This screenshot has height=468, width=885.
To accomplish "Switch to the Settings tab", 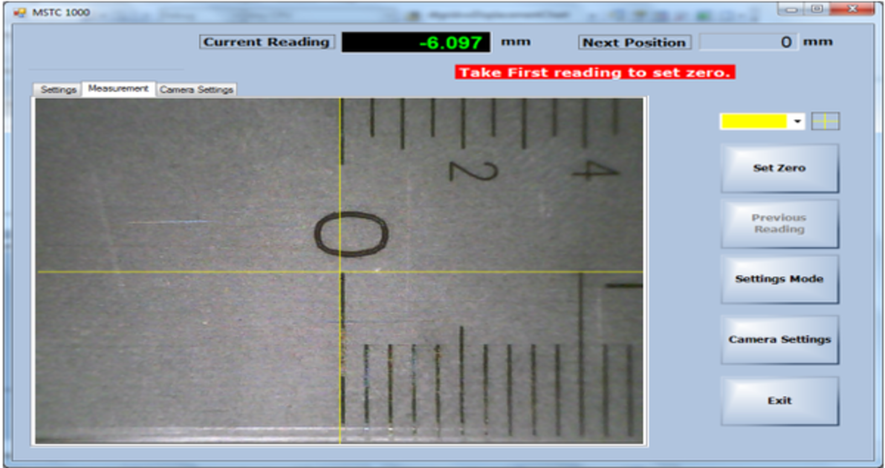I will 58,90.
